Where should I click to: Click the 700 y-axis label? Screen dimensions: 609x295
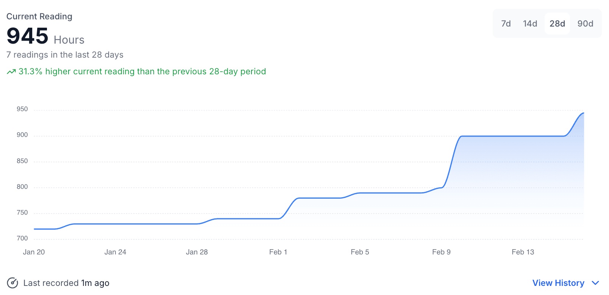[x=22, y=239]
